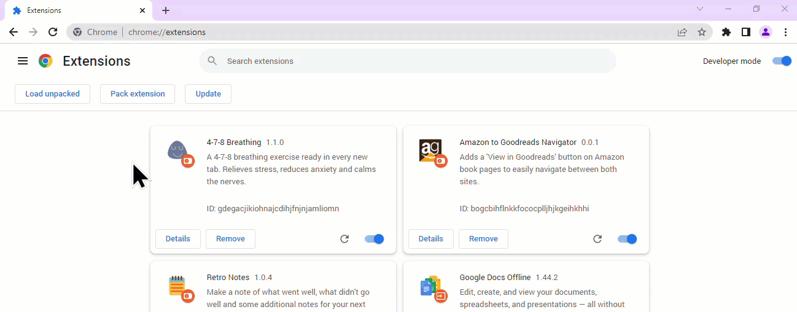Image resolution: width=797 pixels, height=312 pixels.
Task: Click the Update button
Action: coord(208,94)
